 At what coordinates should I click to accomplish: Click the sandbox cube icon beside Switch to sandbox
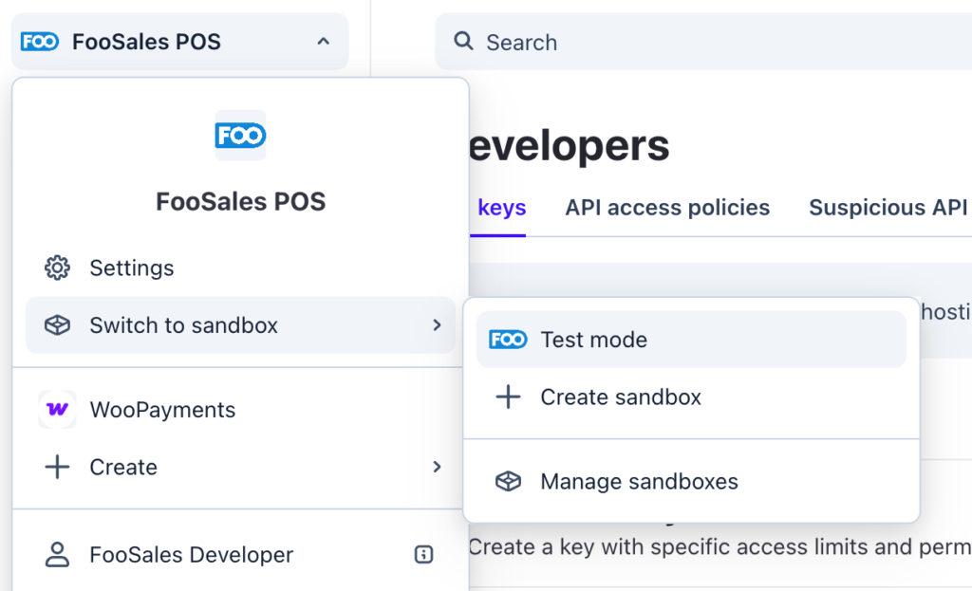coord(57,325)
